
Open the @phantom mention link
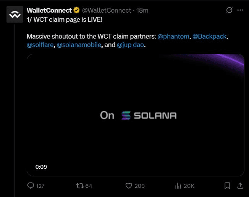(x=173, y=37)
